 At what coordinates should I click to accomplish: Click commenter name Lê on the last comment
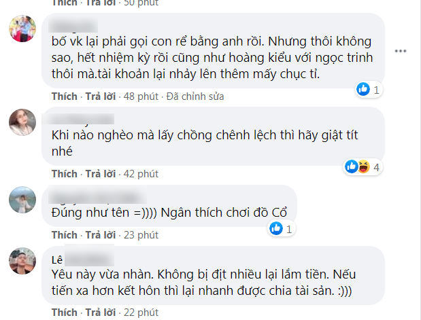point(57,259)
